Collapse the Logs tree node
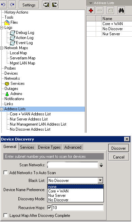 [2, 27]
